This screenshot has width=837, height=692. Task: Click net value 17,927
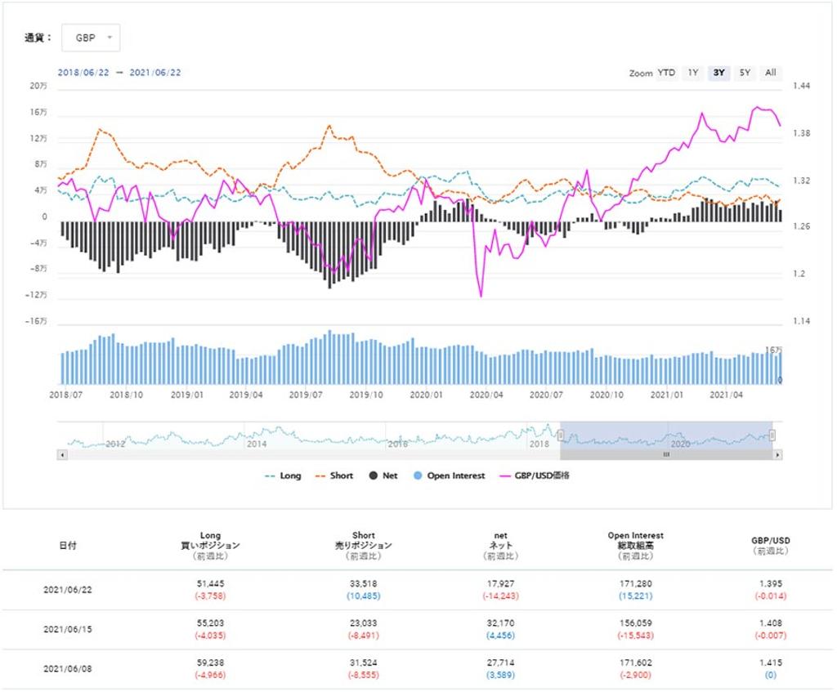coord(501,583)
